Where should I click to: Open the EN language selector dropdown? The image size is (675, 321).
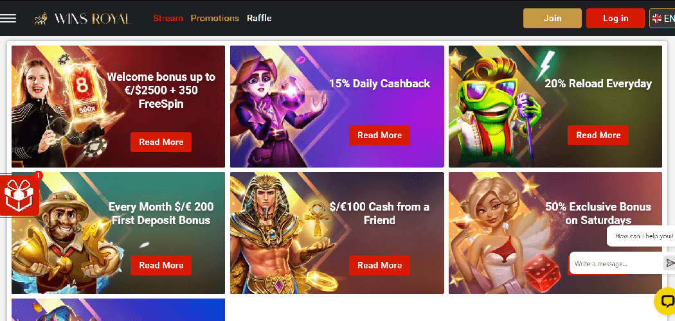pos(662,19)
